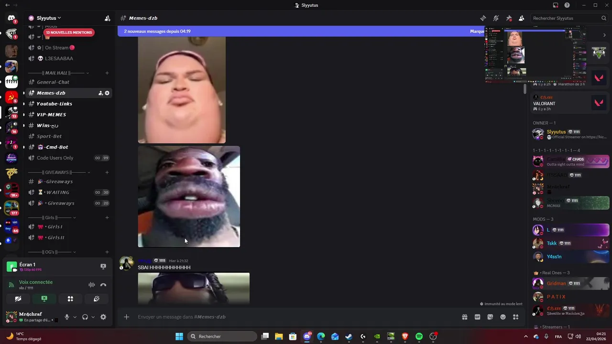Open the first meme image of woman's face
The image size is (612, 344).
pos(182,90)
